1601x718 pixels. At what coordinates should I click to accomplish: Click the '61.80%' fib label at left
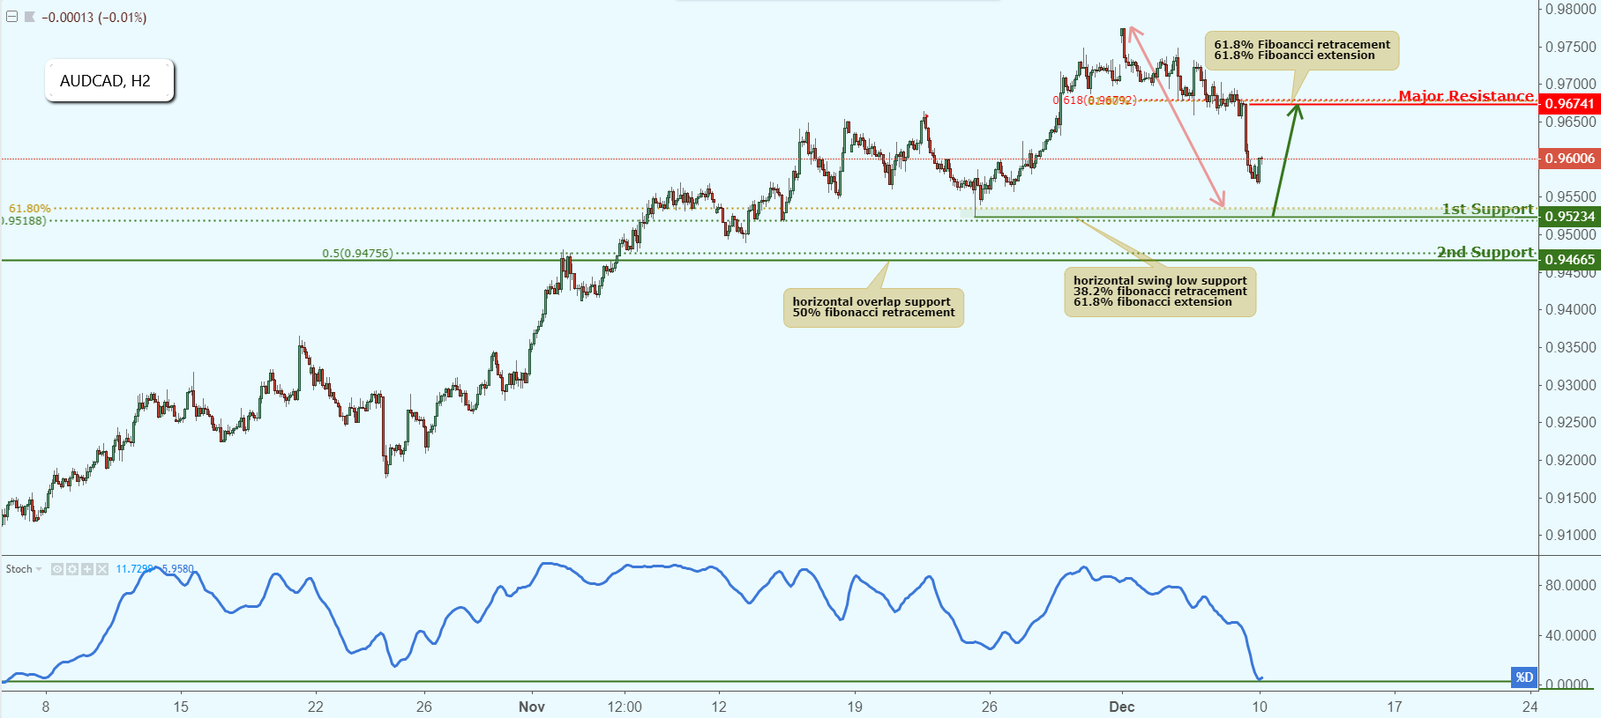(x=30, y=209)
